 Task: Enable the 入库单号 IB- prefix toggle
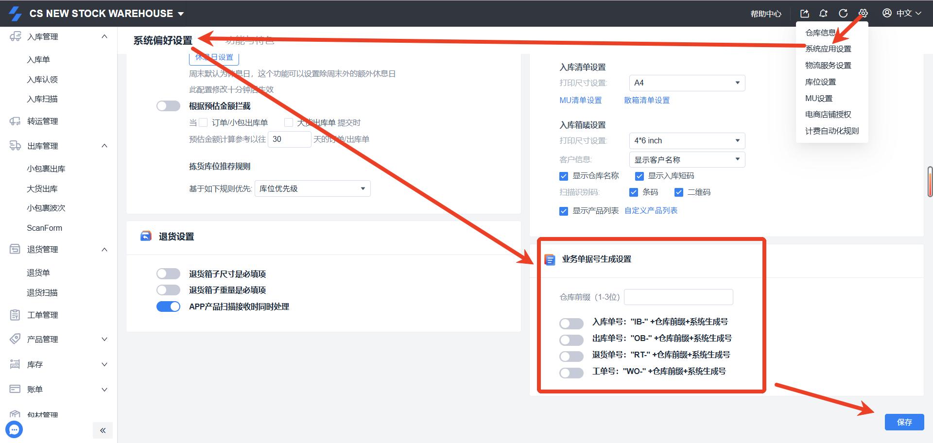coord(571,324)
